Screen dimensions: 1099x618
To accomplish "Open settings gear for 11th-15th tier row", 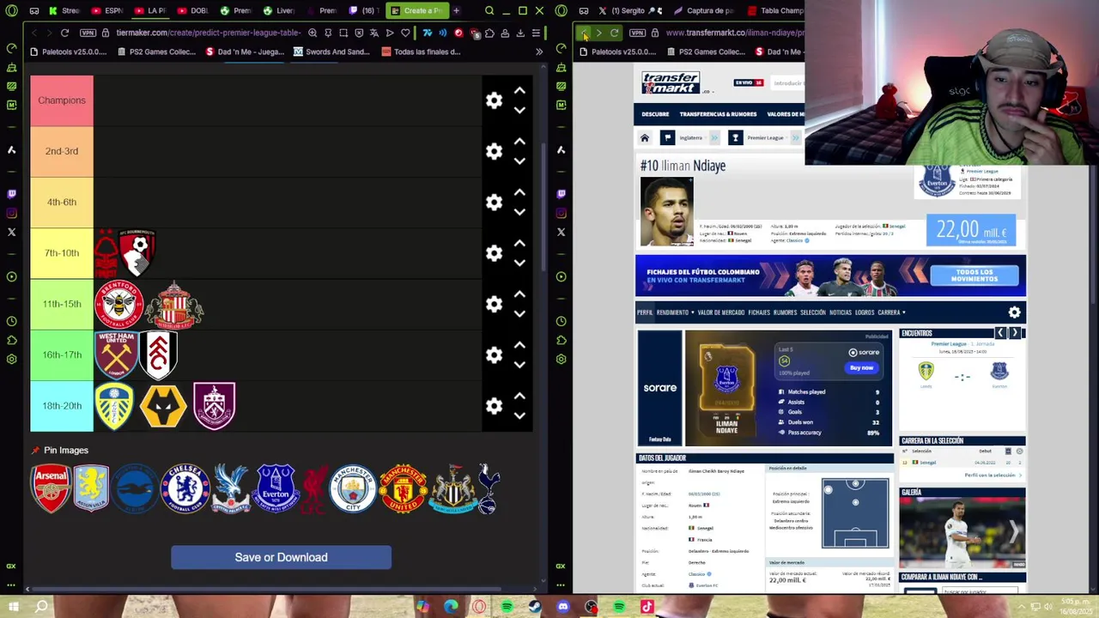I will point(494,304).
